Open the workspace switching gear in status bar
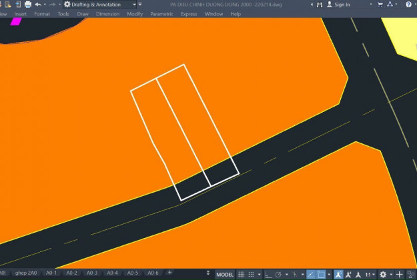 pyautogui.click(x=383, y=275)
